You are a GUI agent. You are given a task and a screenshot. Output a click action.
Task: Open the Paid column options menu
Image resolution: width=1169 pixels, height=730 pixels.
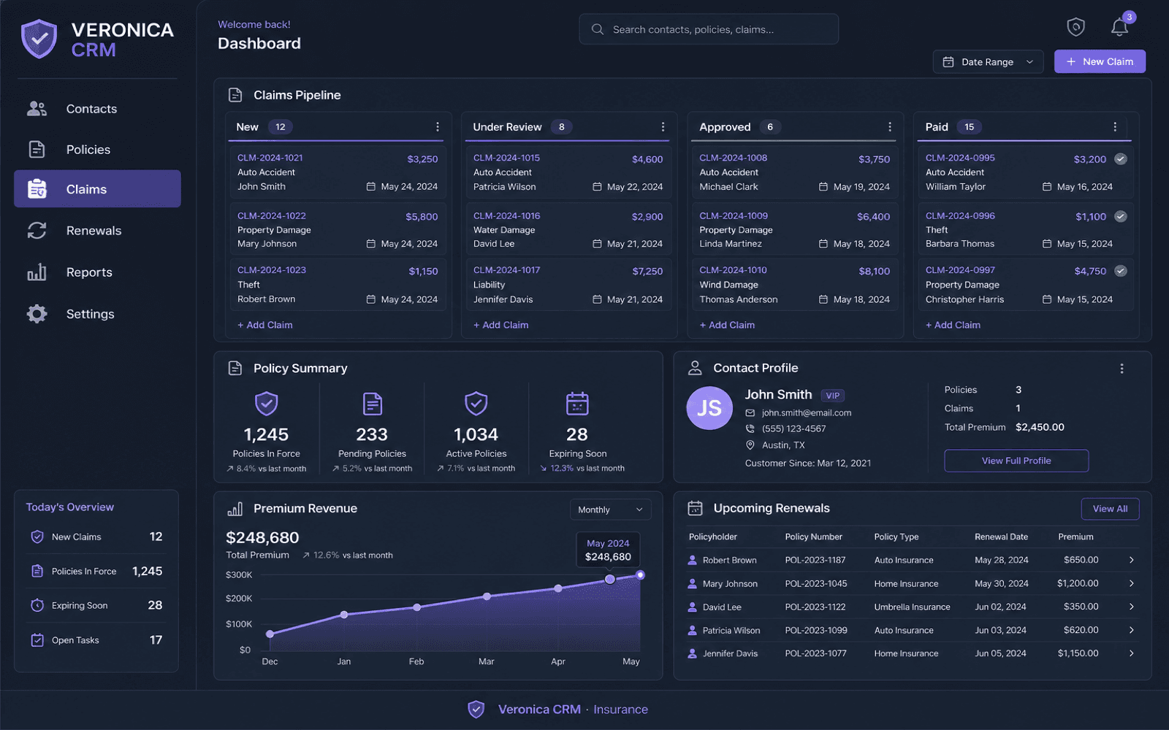1115,127
